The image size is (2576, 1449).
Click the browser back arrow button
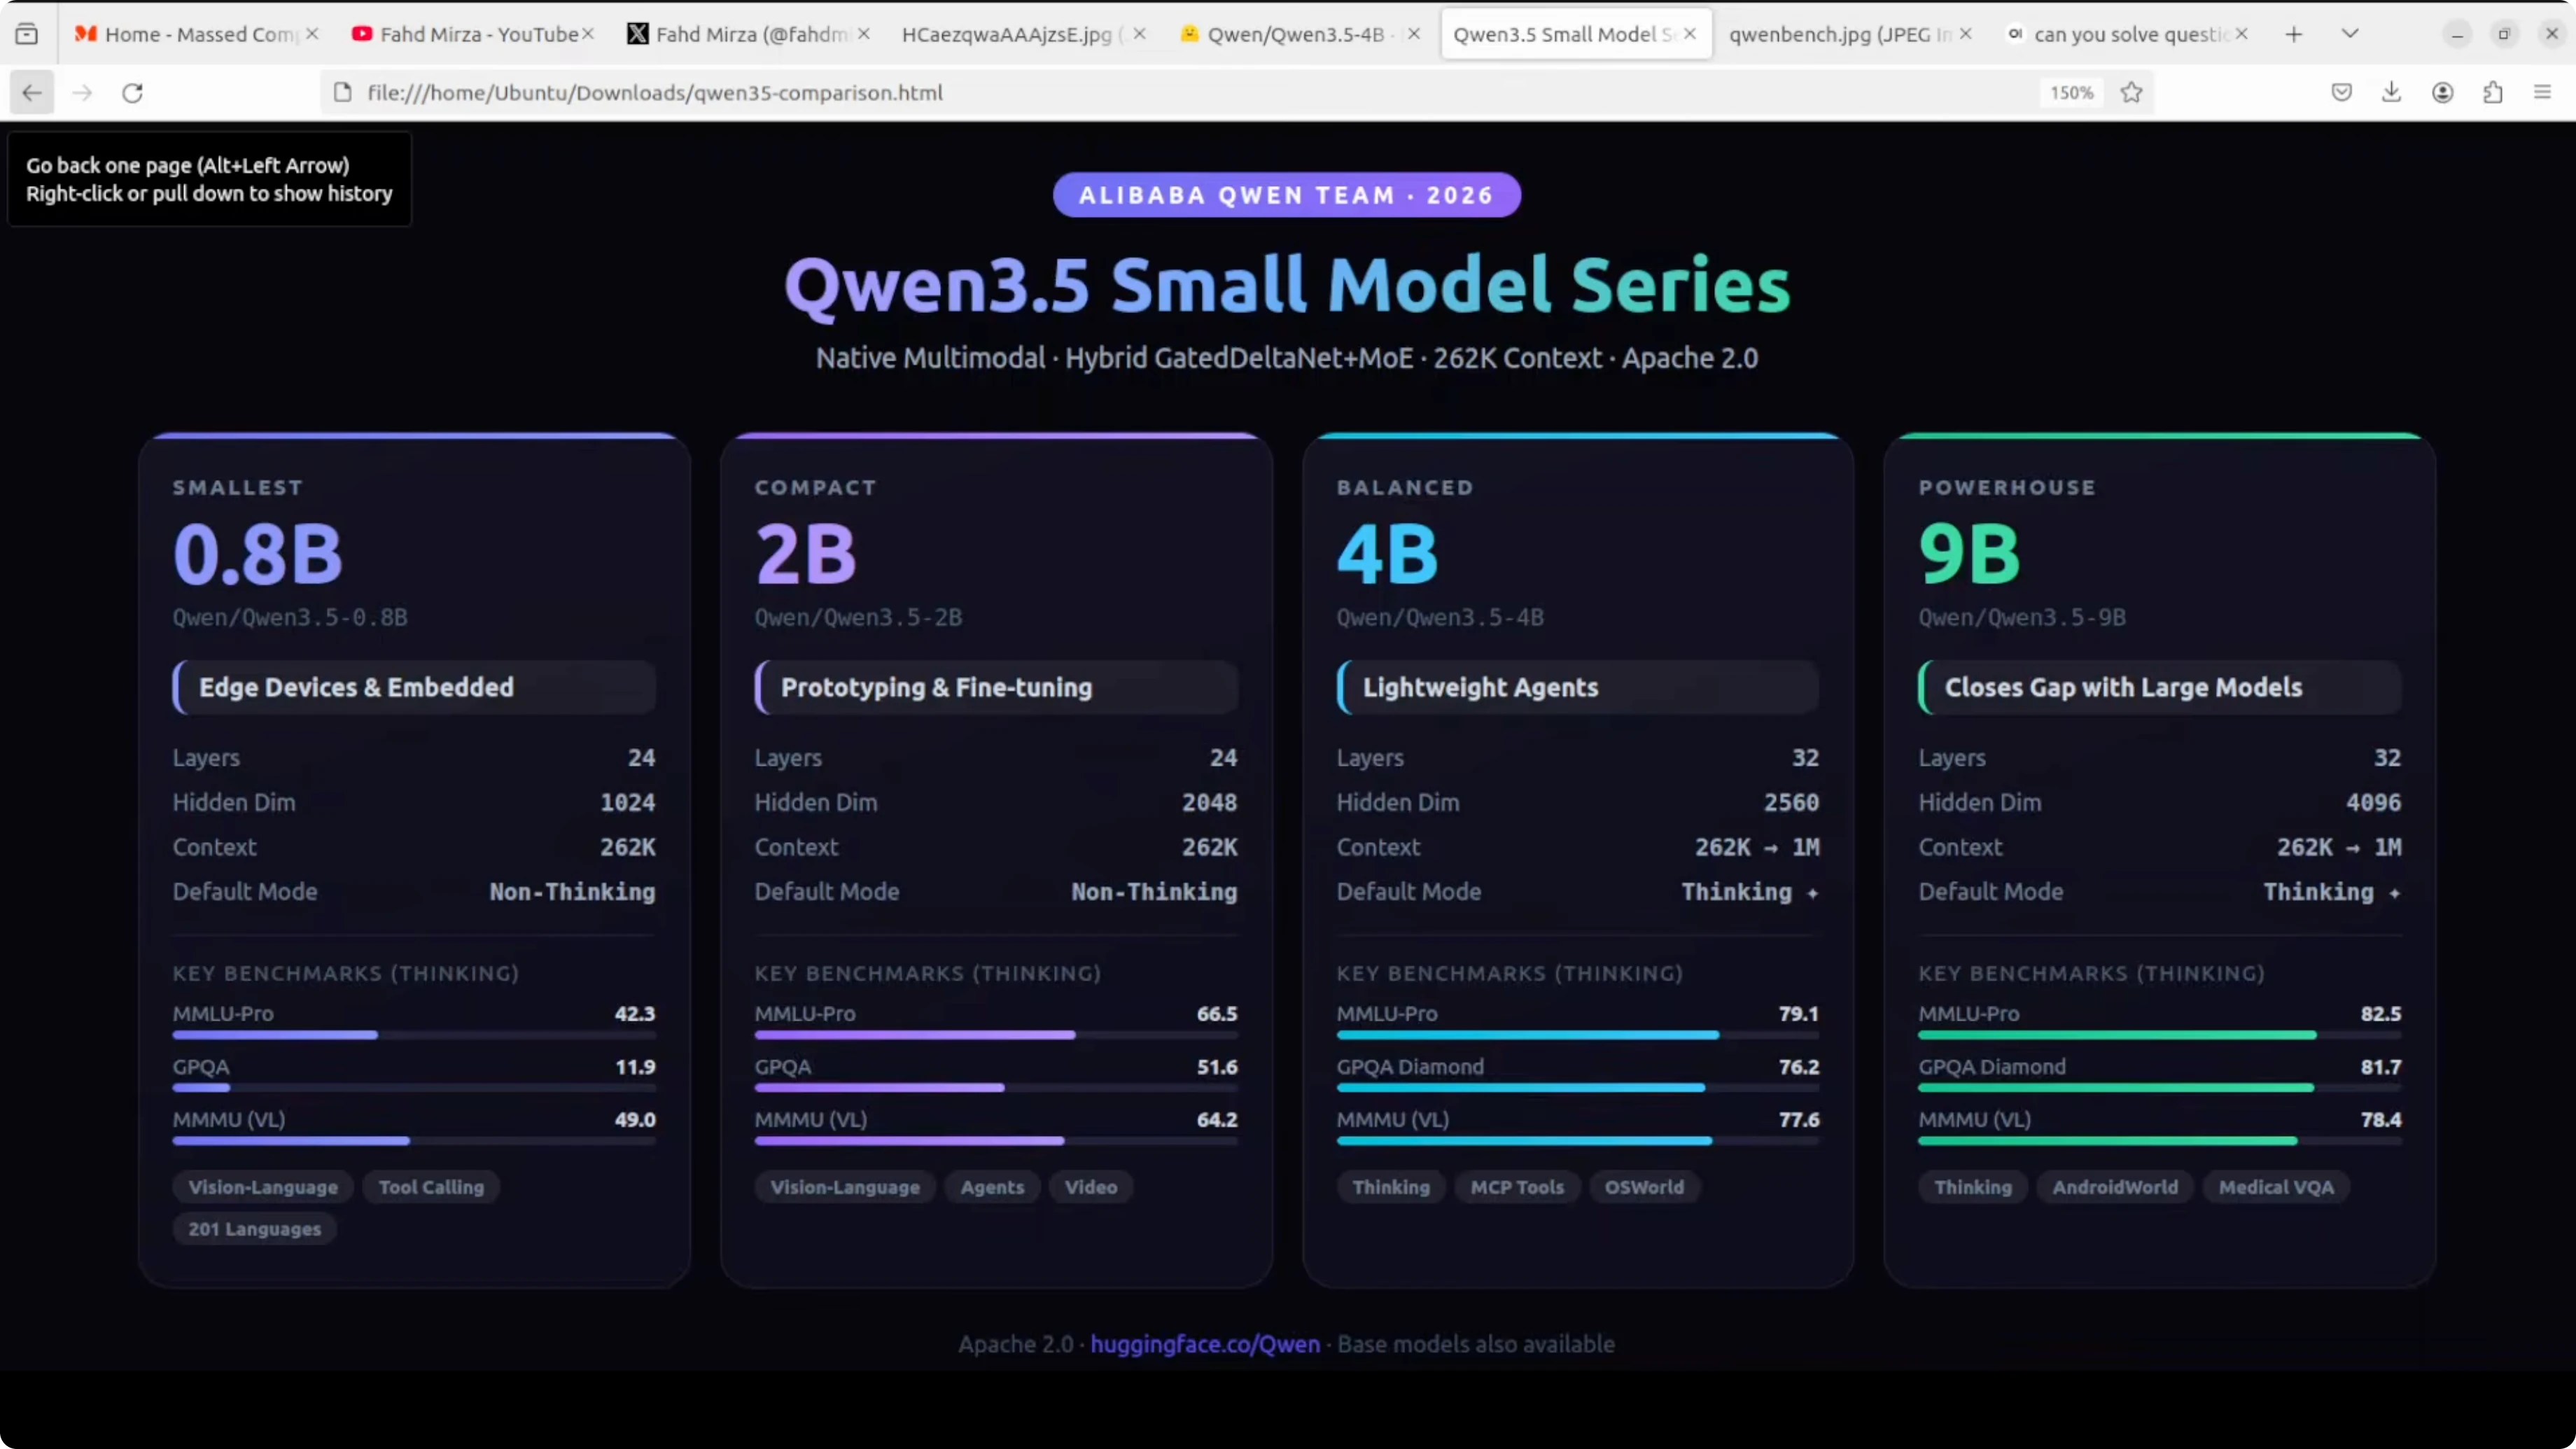click(x=32, y=93)
